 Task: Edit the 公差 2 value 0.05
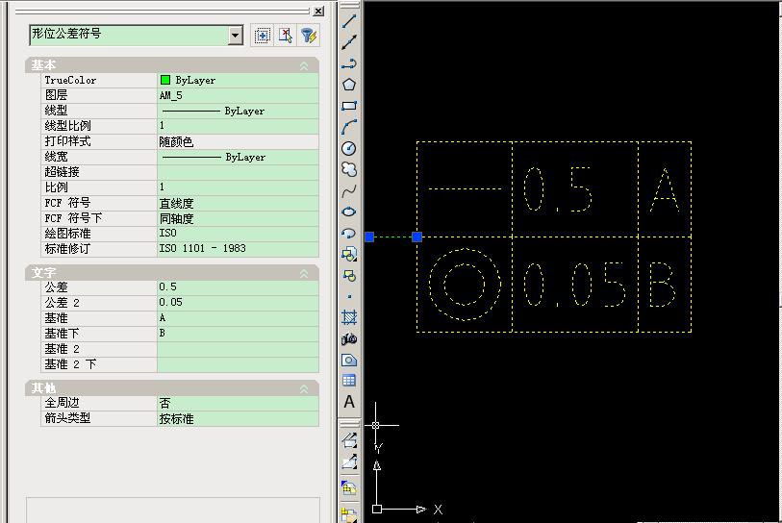pos(238,303)
